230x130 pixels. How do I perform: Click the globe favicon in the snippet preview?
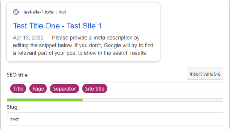click(16, 12)
